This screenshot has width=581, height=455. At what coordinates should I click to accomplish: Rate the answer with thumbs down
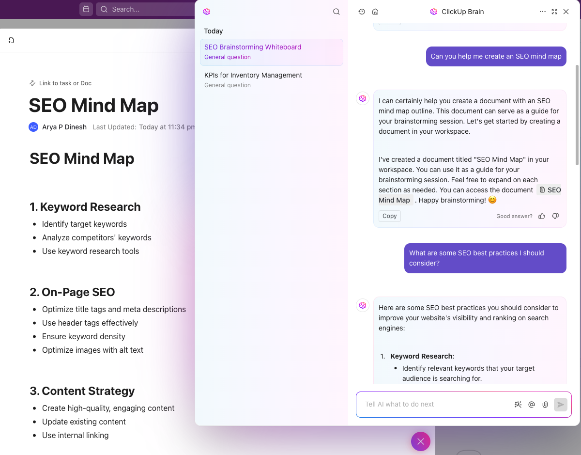click(x=555, y=216)
